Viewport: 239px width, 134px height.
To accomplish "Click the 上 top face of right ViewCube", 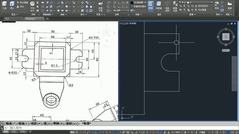I will tap(226, 37).
